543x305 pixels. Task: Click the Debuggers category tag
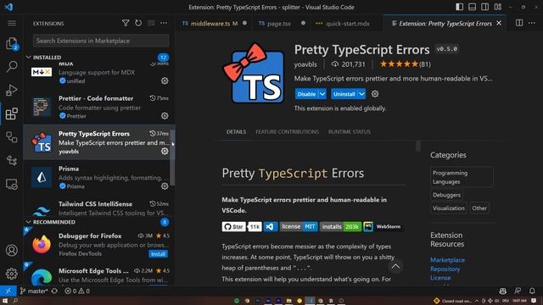(x=446, y=195)
